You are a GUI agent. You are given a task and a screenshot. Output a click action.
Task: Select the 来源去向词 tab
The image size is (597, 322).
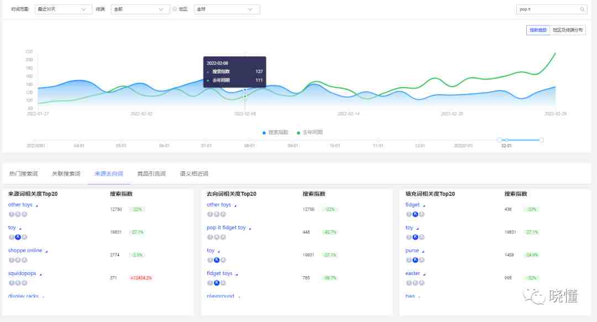[109, 174]
